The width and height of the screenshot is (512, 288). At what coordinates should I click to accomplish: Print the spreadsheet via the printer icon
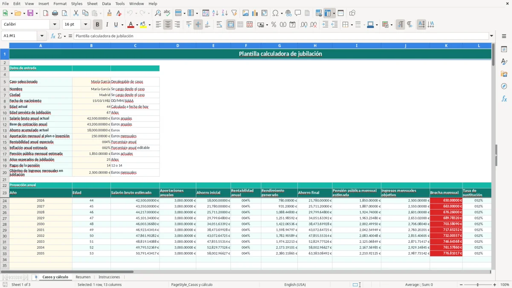coord(55,13)
